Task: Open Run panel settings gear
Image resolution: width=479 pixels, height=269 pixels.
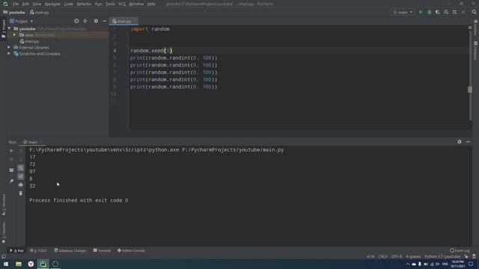Action: 460,142
